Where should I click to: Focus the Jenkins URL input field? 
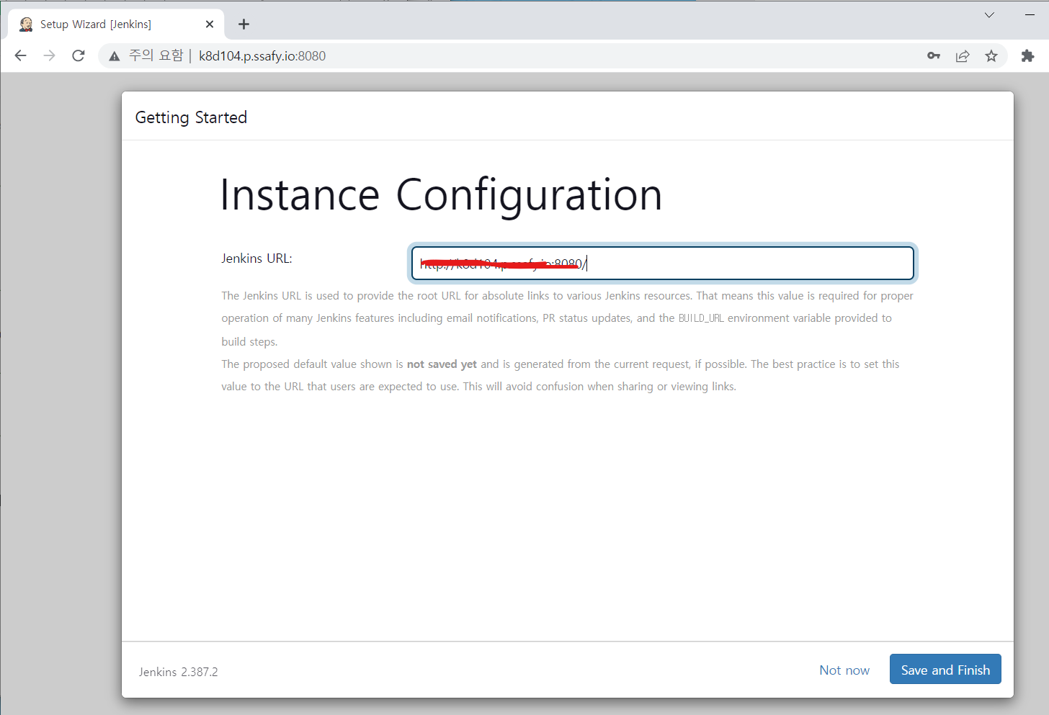click(x=662, y=263)
